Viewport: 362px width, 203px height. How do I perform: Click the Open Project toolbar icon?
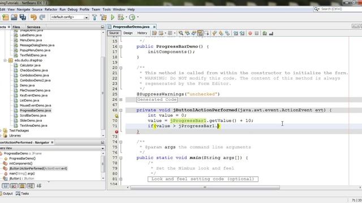14,17
